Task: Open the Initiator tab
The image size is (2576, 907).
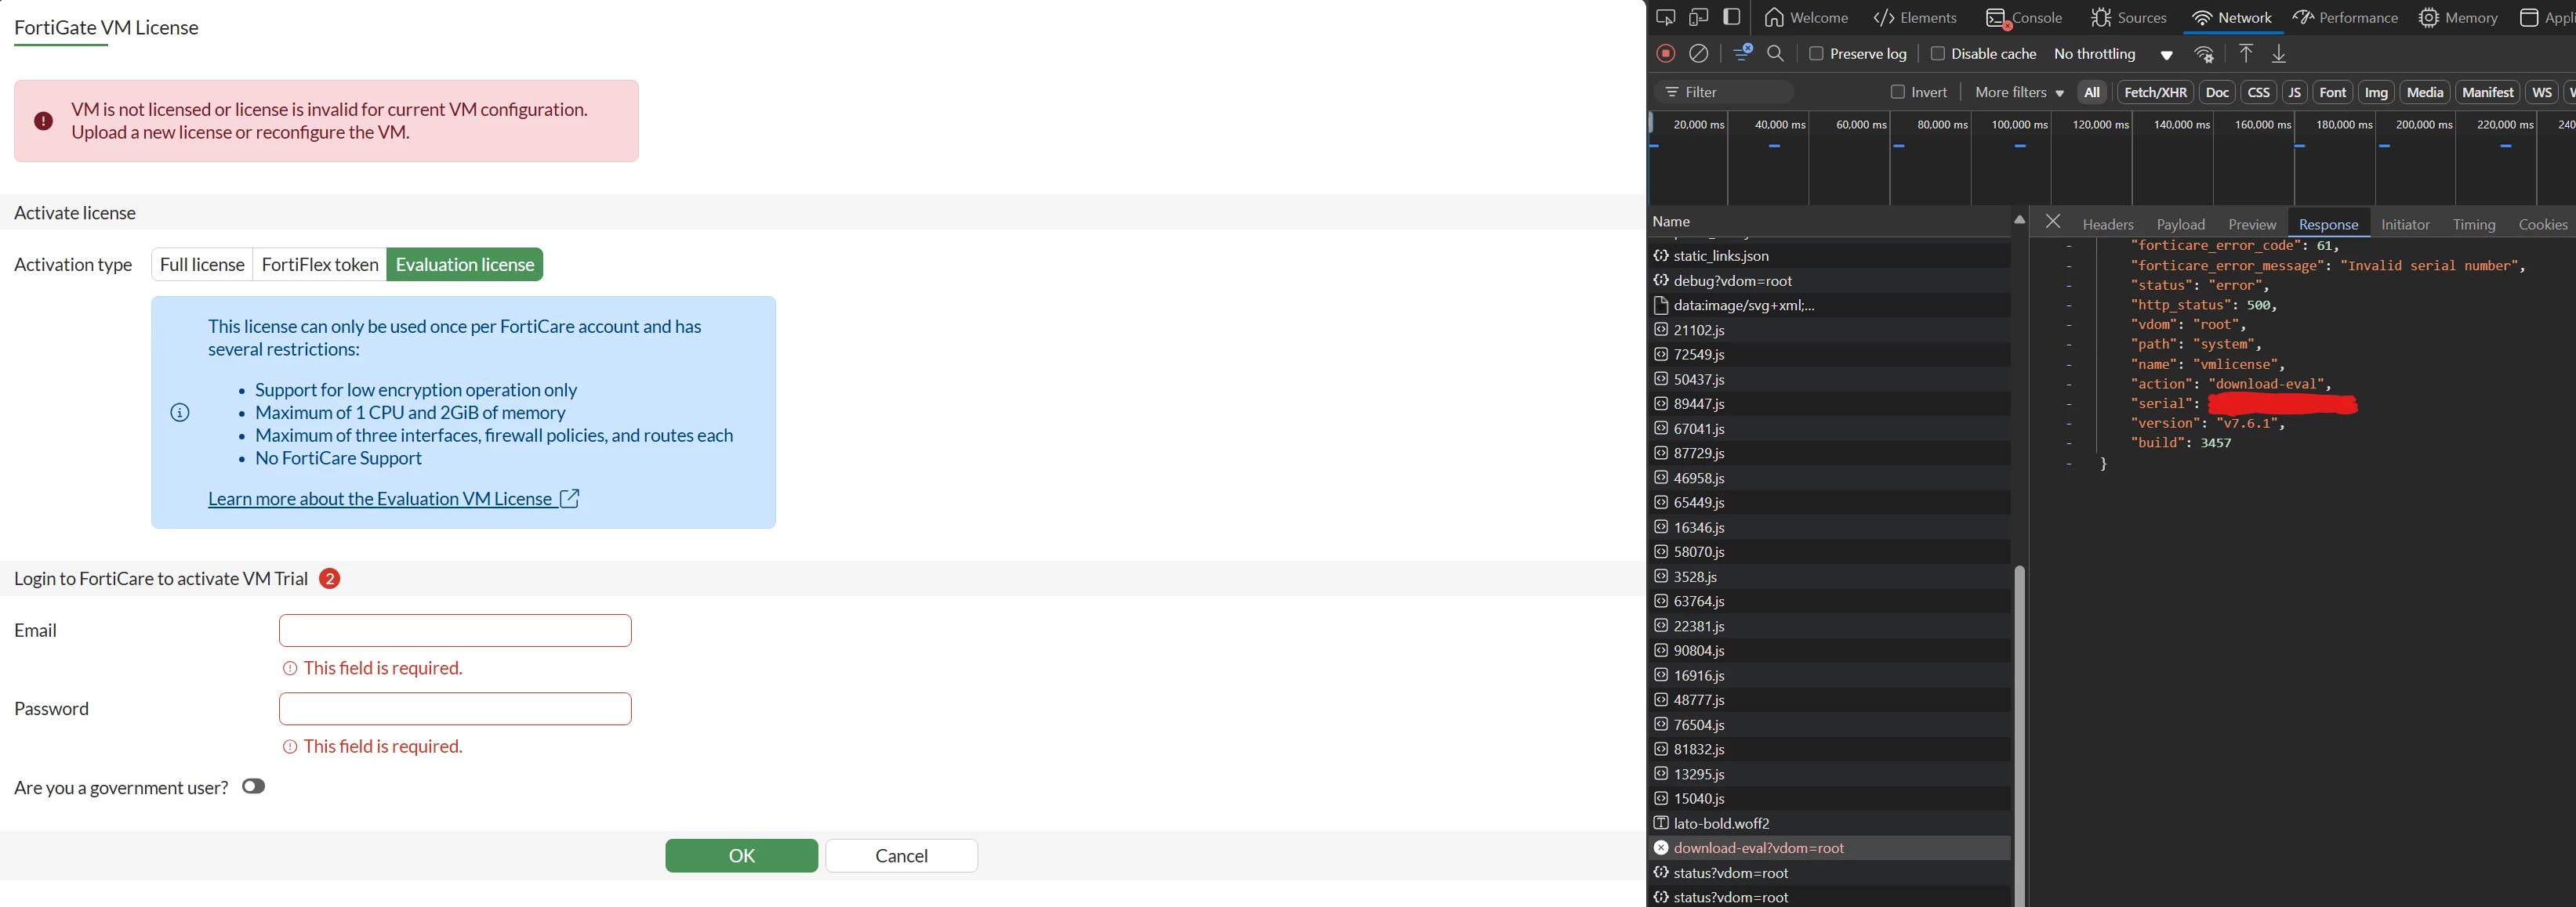Action: point(2405,224)
